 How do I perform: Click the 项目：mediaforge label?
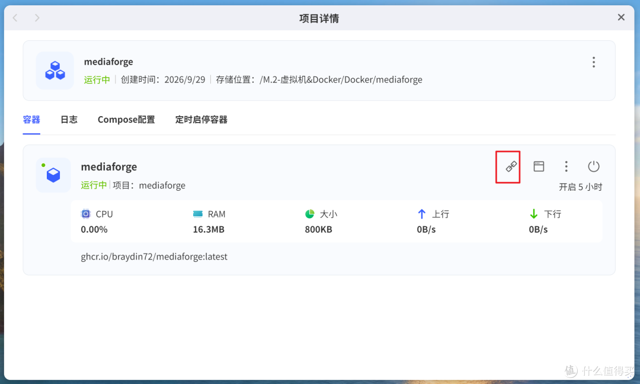tap(149, 185)
